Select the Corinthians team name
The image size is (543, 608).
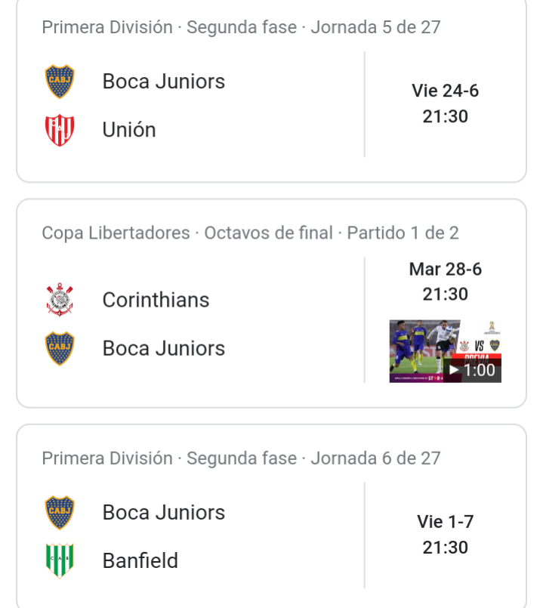[x=156, y=300]
